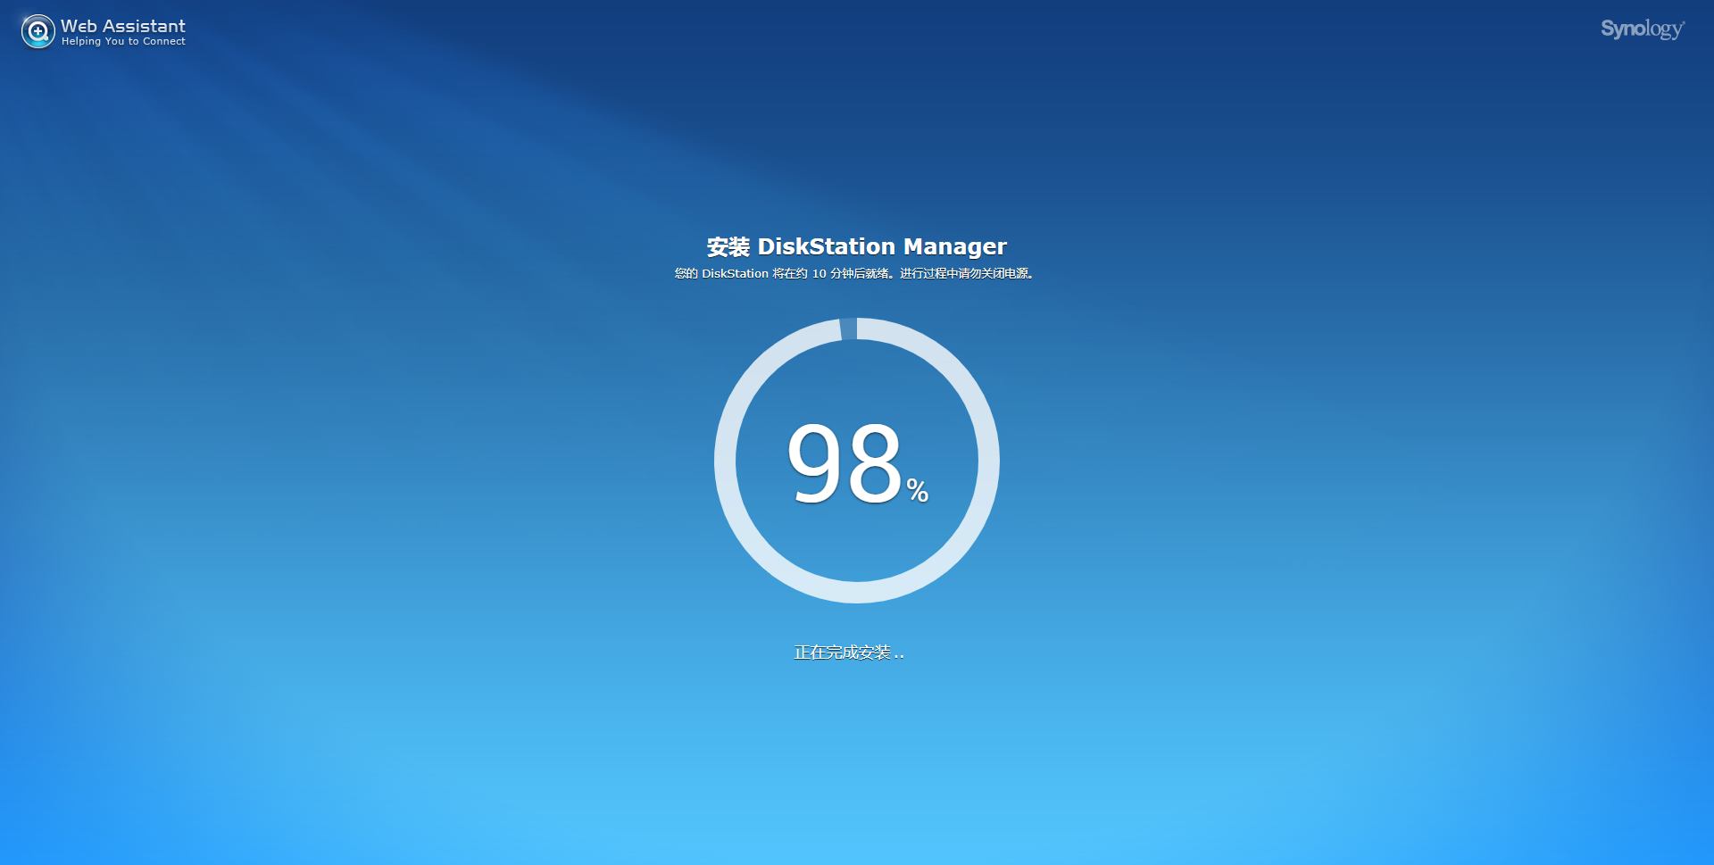Click the 'Helping You to Connect' tagline

click(123, 41)
